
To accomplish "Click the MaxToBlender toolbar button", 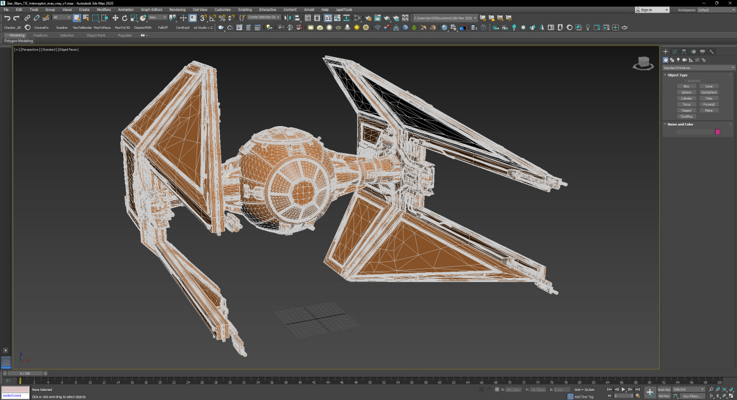I will 82,28.
